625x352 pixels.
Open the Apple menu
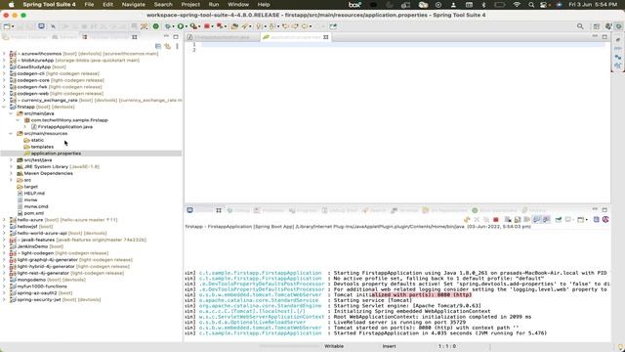click(x=11, y=4)
